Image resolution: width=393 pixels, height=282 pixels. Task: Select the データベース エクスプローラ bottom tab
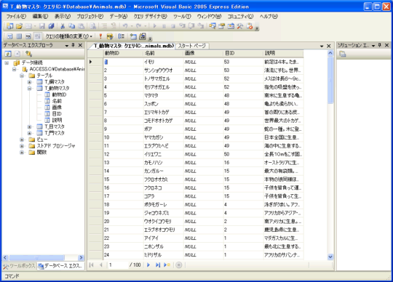coord(60,266)
